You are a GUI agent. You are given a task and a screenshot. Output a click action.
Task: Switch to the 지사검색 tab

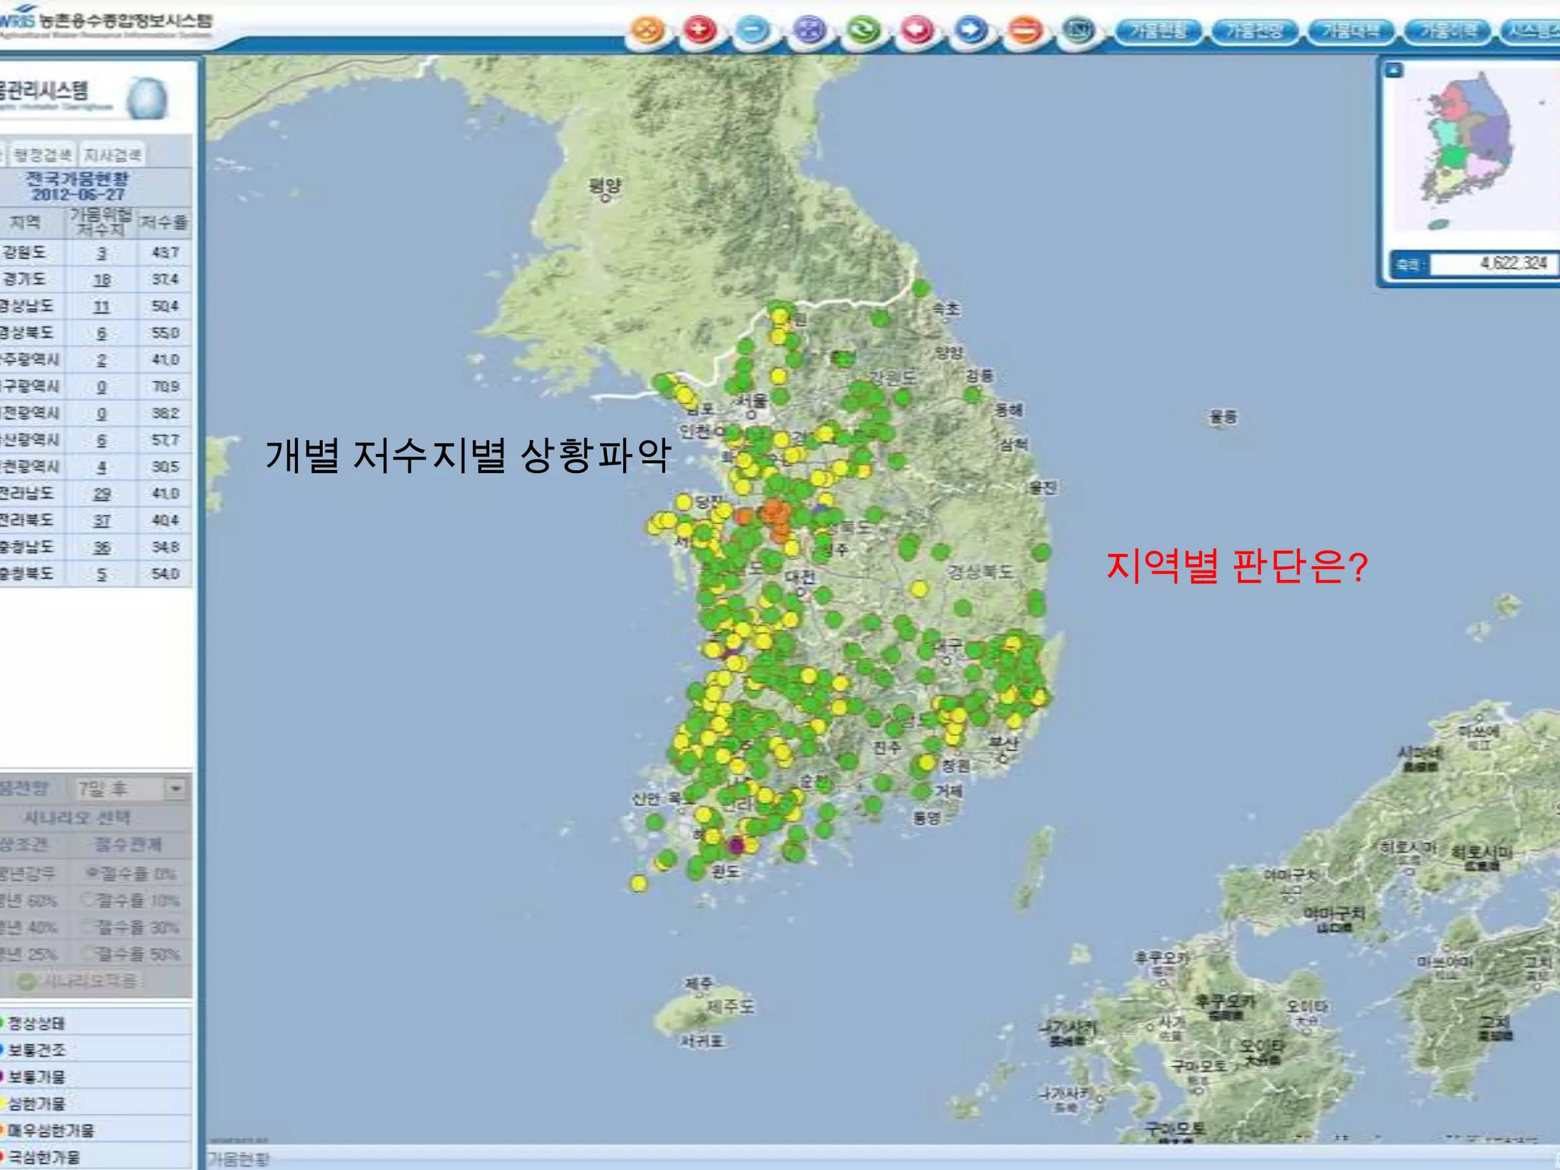113,155
